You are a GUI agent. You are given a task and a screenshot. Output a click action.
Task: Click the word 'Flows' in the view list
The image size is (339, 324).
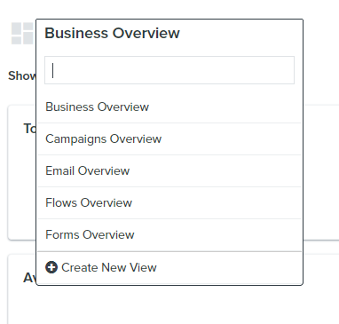pyautogui.click(x=61, y=202)
